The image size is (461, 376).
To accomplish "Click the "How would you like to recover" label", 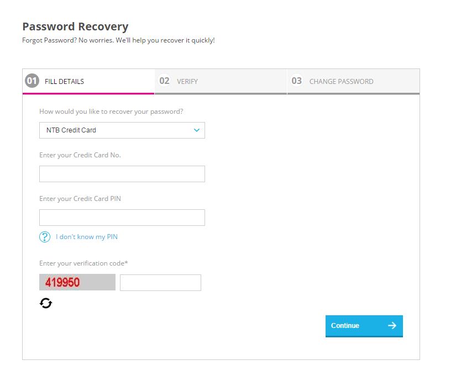I will (x=111, y=112).
